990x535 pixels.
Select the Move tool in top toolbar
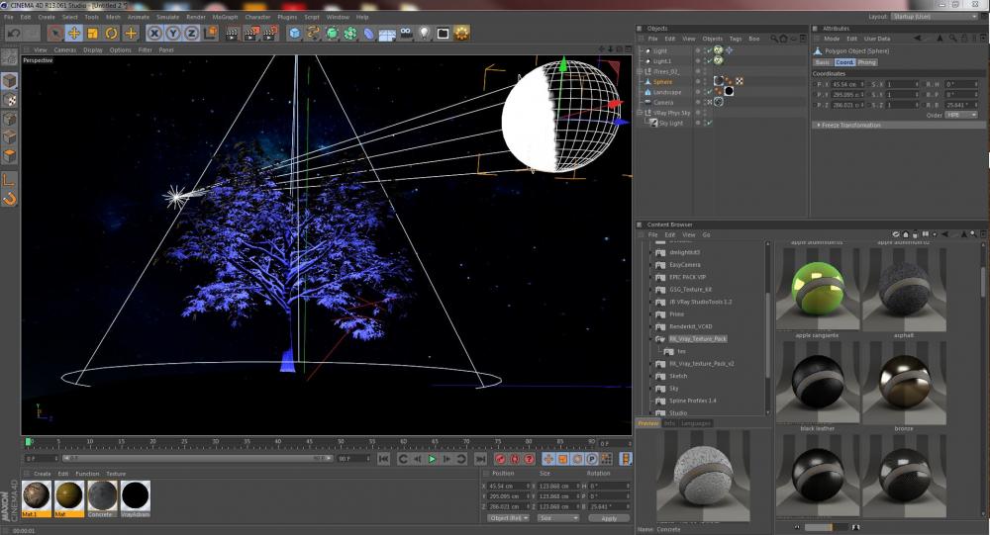point(74,33)
